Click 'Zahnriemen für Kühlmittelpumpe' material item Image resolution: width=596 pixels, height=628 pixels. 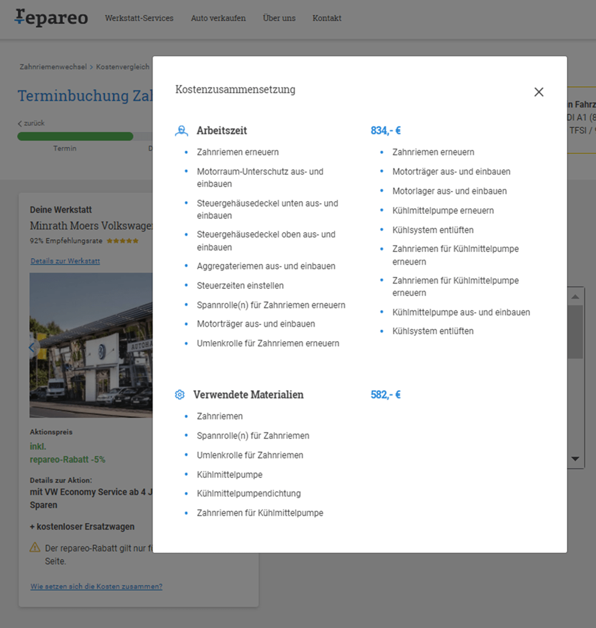[260, 512]
